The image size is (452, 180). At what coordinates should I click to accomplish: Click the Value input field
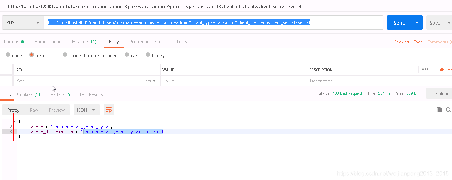233,81
